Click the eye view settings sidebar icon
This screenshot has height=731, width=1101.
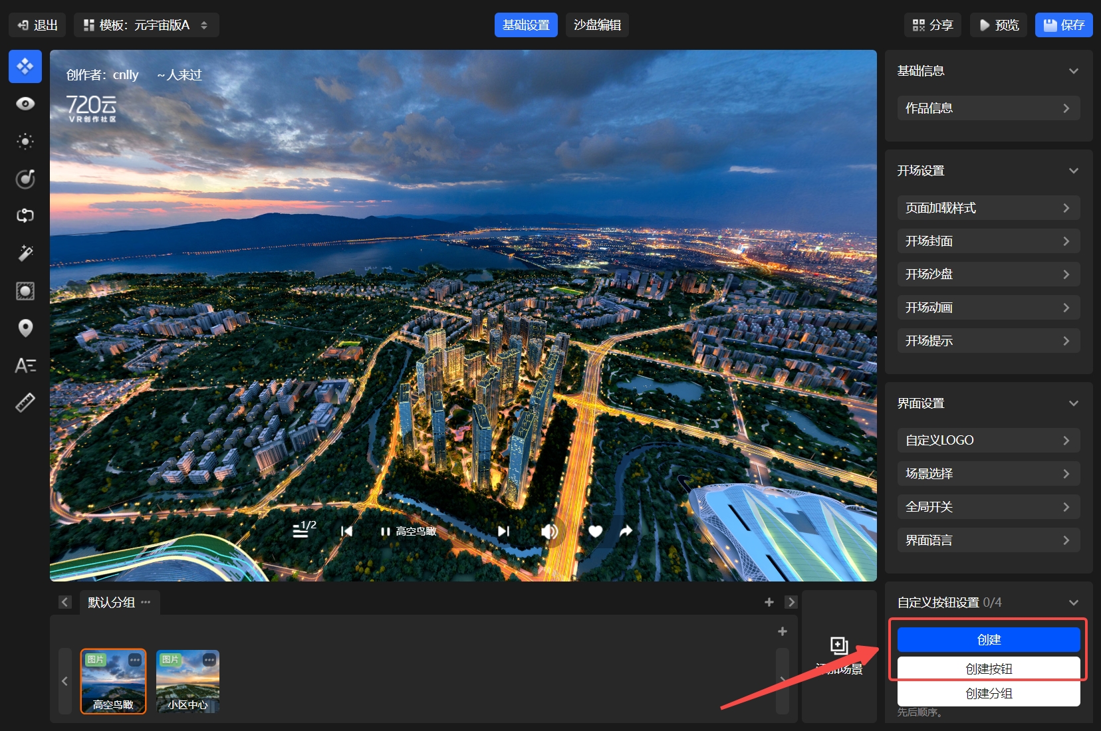25,104
